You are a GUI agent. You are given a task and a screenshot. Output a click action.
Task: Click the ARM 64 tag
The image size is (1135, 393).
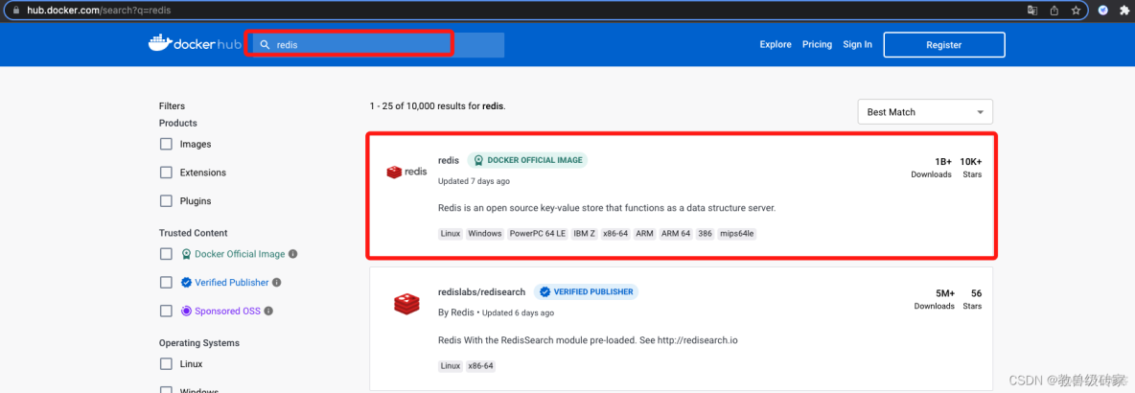(676, 234)
